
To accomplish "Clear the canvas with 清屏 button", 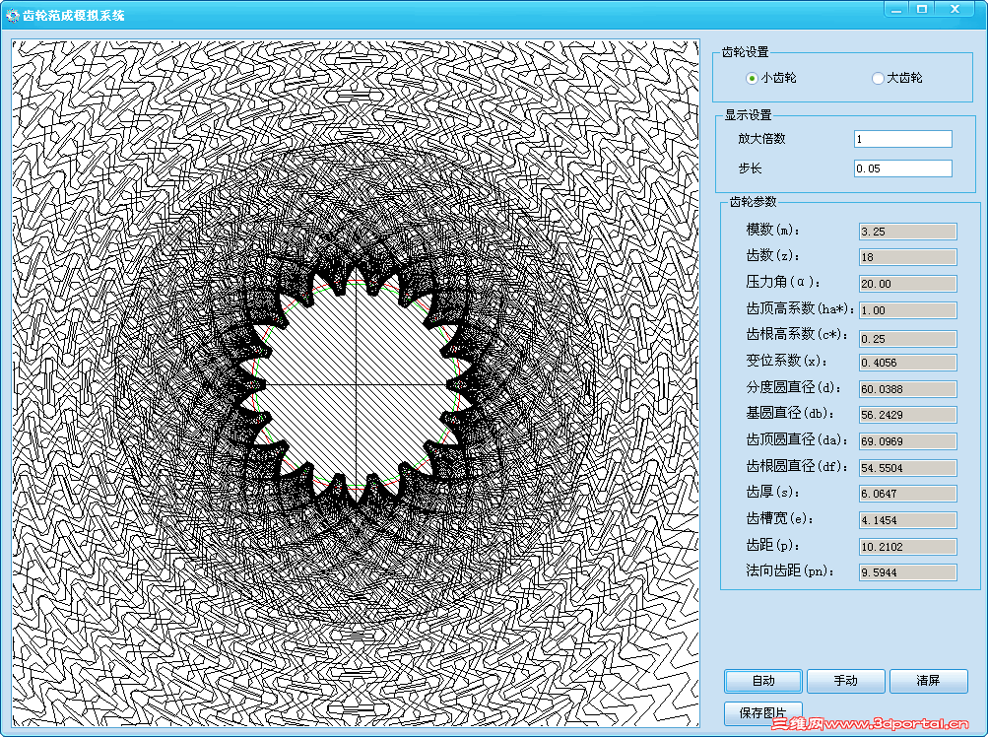I will (928, 681).
